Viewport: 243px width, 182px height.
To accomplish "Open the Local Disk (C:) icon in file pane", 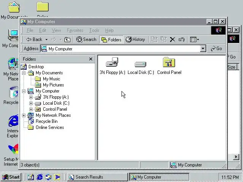I will pos(140,64).
